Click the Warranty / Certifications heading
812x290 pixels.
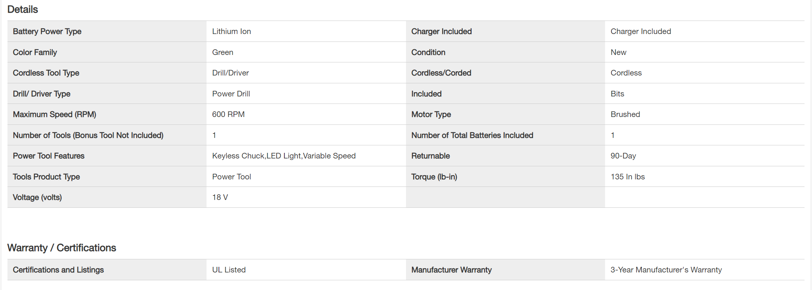click(62, 248)
